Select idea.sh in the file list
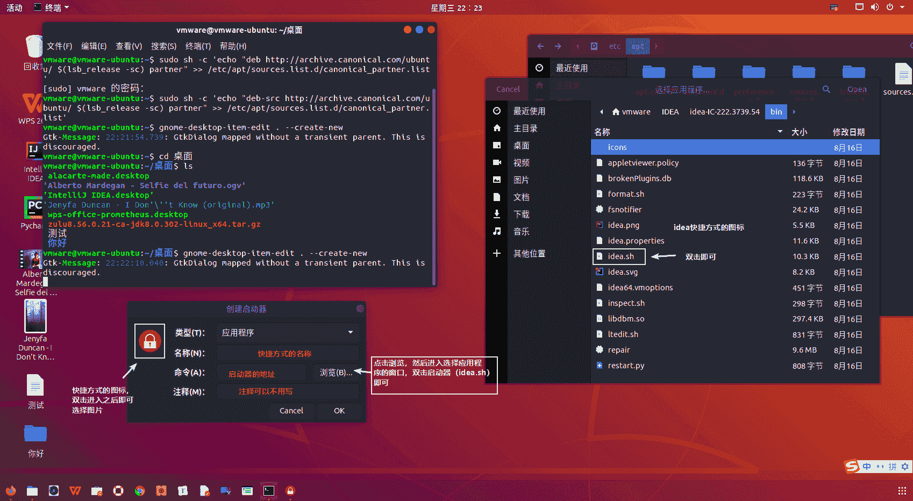Image resolution: width=913 pixels, height=501 pixels. click(621, 256)
